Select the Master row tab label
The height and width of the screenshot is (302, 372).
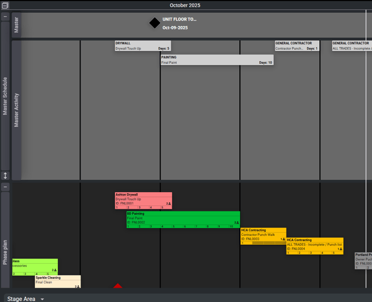[x=16, y=26]
